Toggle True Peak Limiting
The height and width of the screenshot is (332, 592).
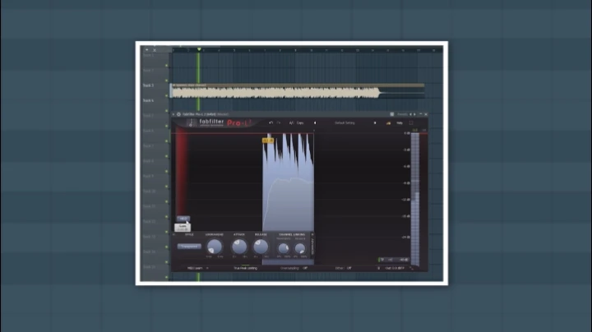[245, 268]
